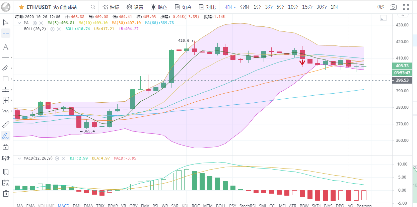Toggle the lock drawings icon

click(6, 147)
